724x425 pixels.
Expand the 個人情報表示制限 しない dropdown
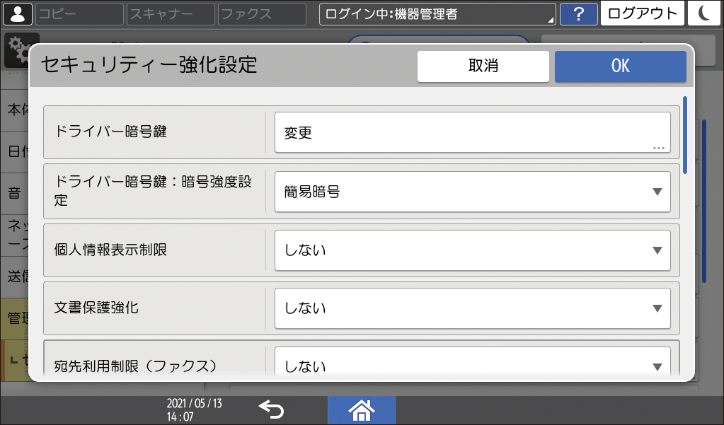click(471, 250)
